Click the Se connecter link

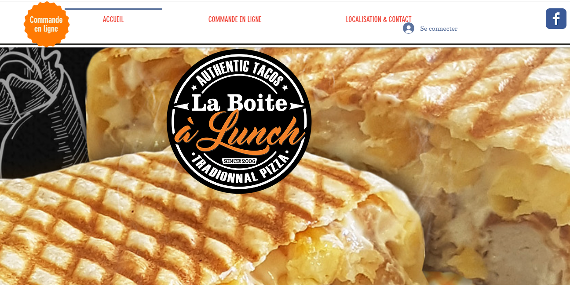coord(438,29)
